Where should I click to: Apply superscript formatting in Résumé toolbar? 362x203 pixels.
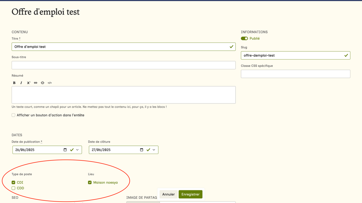(29, 83)
